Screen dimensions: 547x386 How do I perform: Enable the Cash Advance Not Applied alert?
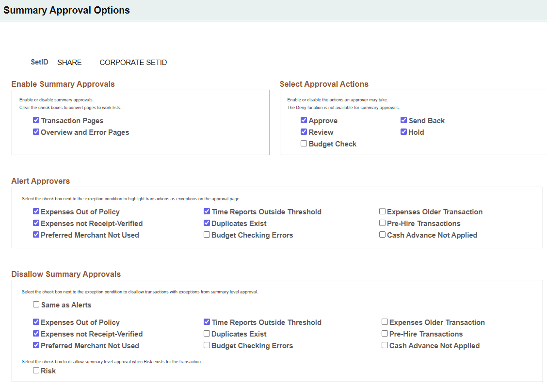tap(382, 234)
